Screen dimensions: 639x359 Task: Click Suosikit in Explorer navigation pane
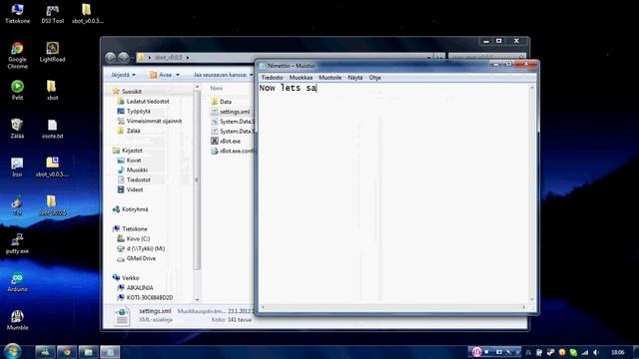pyautogui.click(x=127, y=92)
